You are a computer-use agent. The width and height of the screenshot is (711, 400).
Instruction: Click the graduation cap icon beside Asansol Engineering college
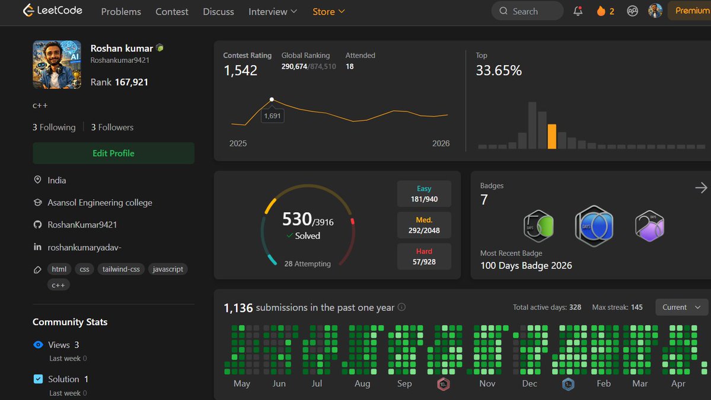tap(37, 203)
